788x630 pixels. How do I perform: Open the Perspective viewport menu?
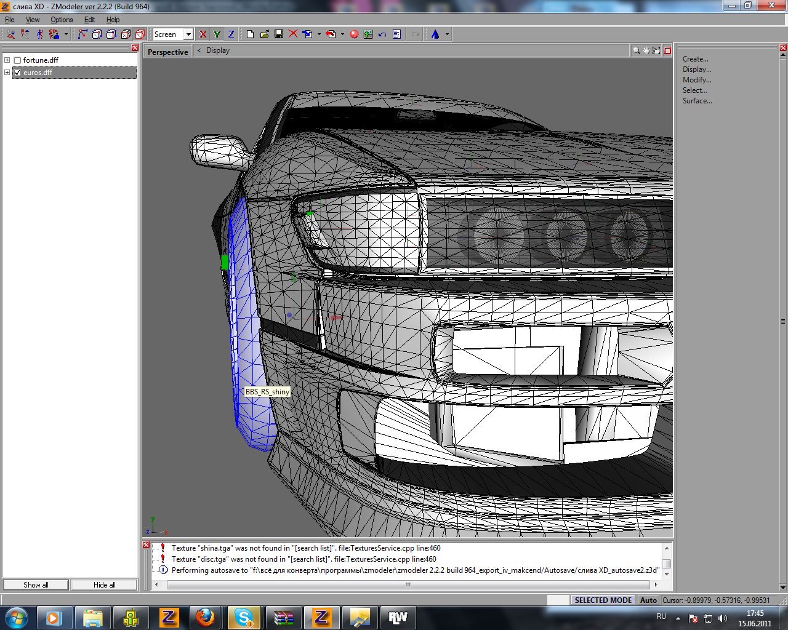167,52
